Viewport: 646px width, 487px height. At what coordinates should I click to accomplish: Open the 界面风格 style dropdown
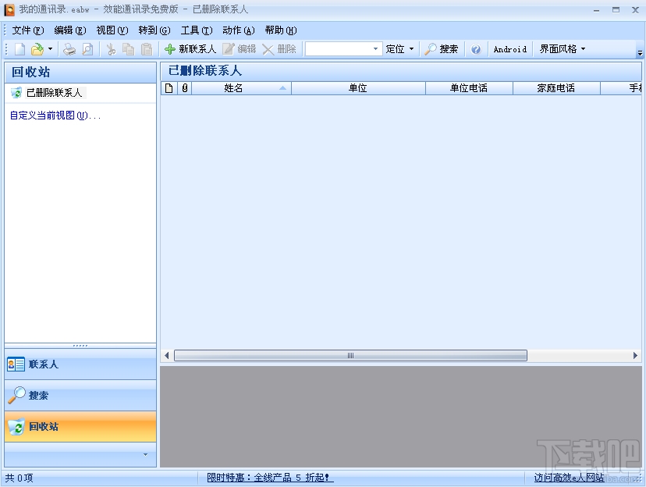(x=561, y=48)
